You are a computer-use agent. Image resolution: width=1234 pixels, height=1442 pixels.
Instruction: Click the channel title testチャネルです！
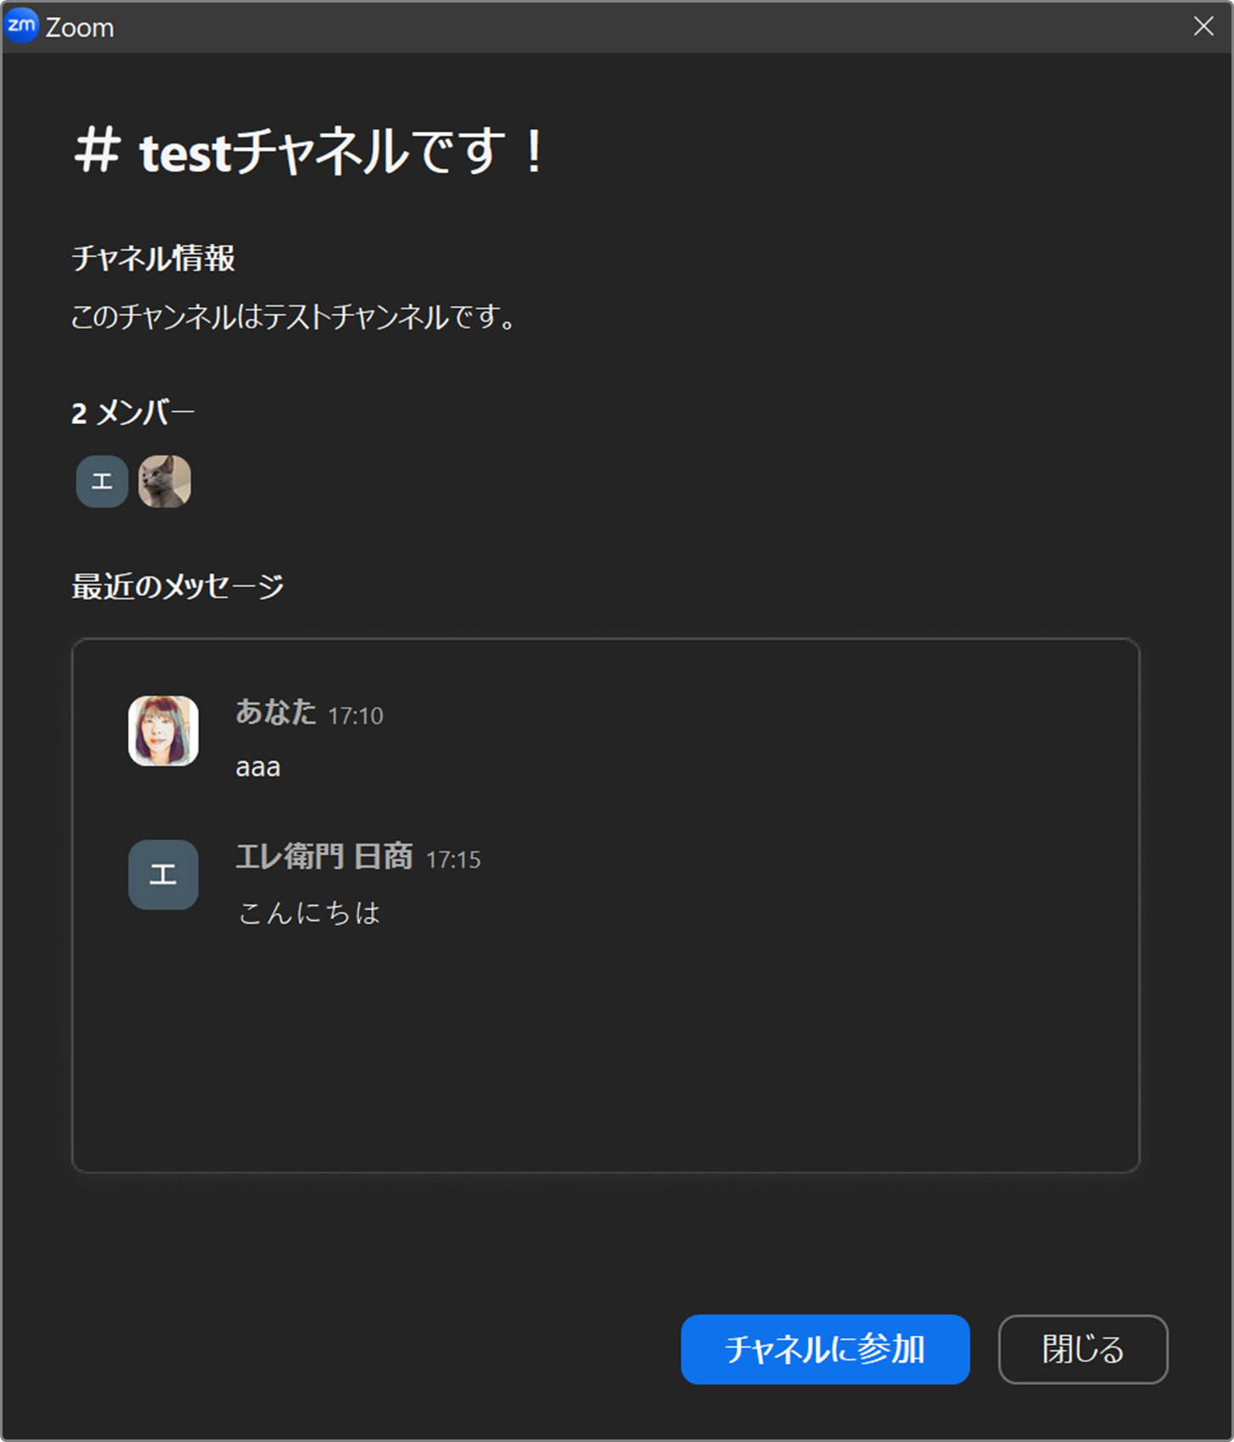[344, 153]
